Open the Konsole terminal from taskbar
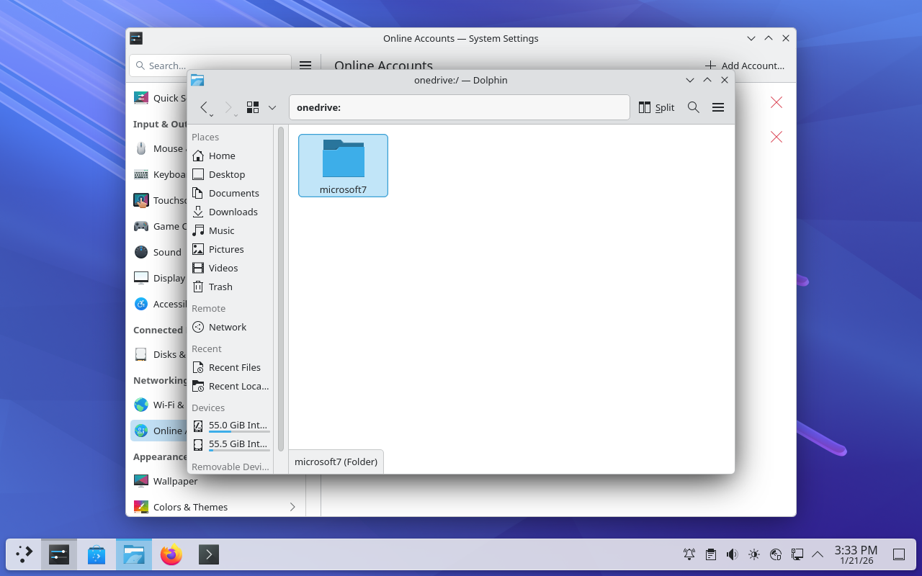The width and height of the screenshot is (922, 576). (x=209, y=554)
